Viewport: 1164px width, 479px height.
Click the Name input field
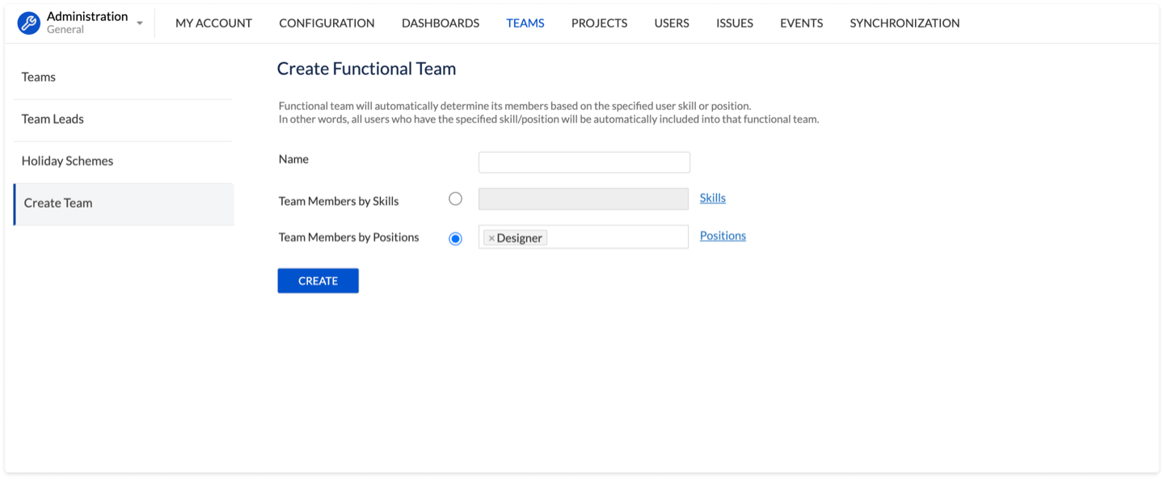584,162
